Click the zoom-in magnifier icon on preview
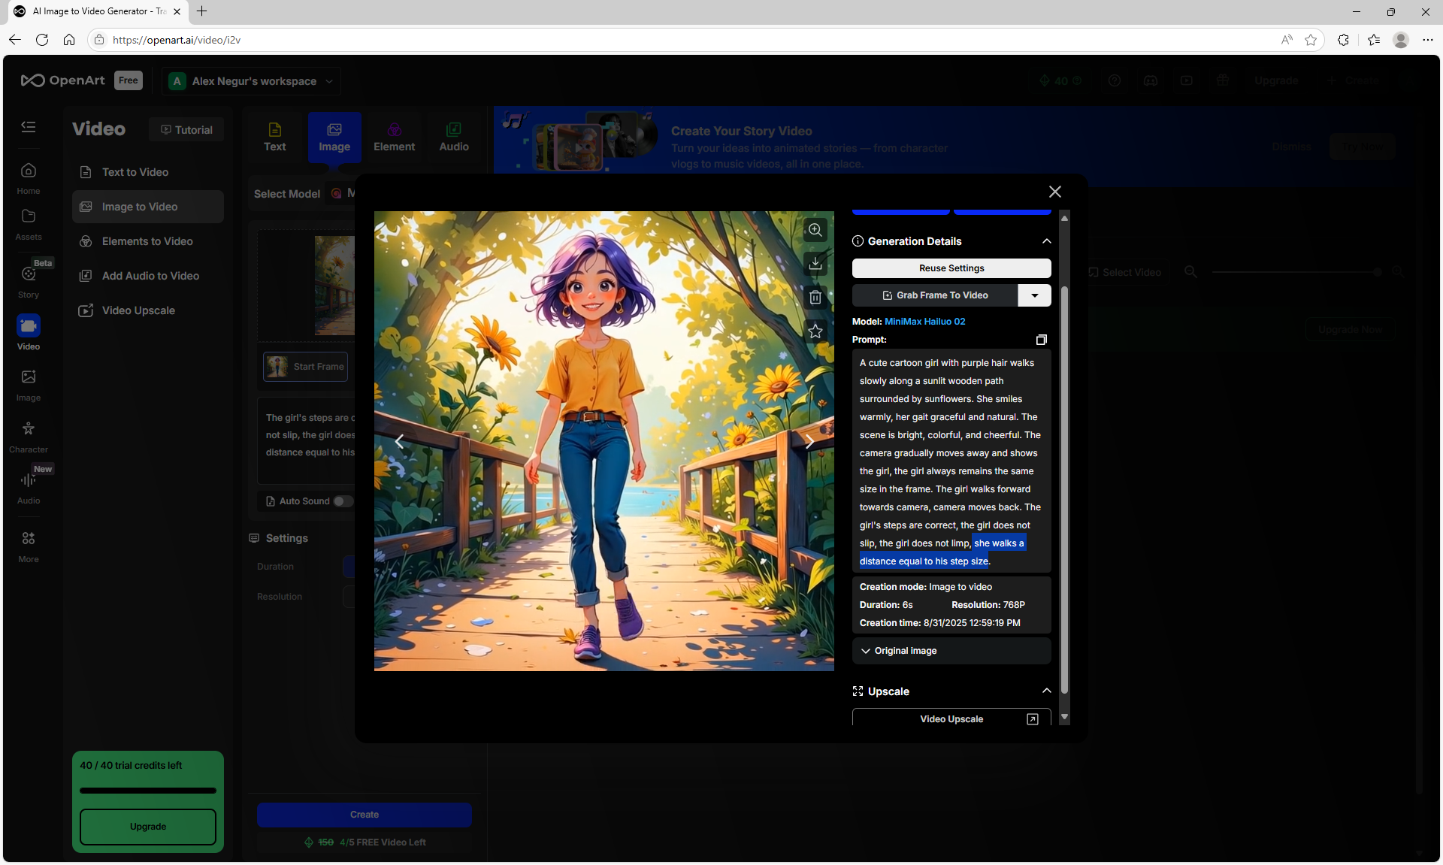The width and height of the screenshot is (1443, 865). 815,230
